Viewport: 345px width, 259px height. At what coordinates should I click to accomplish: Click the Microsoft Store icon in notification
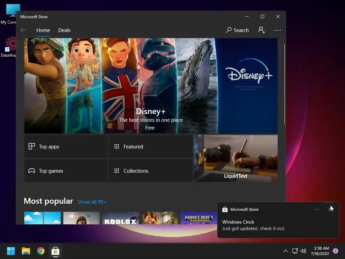[225, 209]
